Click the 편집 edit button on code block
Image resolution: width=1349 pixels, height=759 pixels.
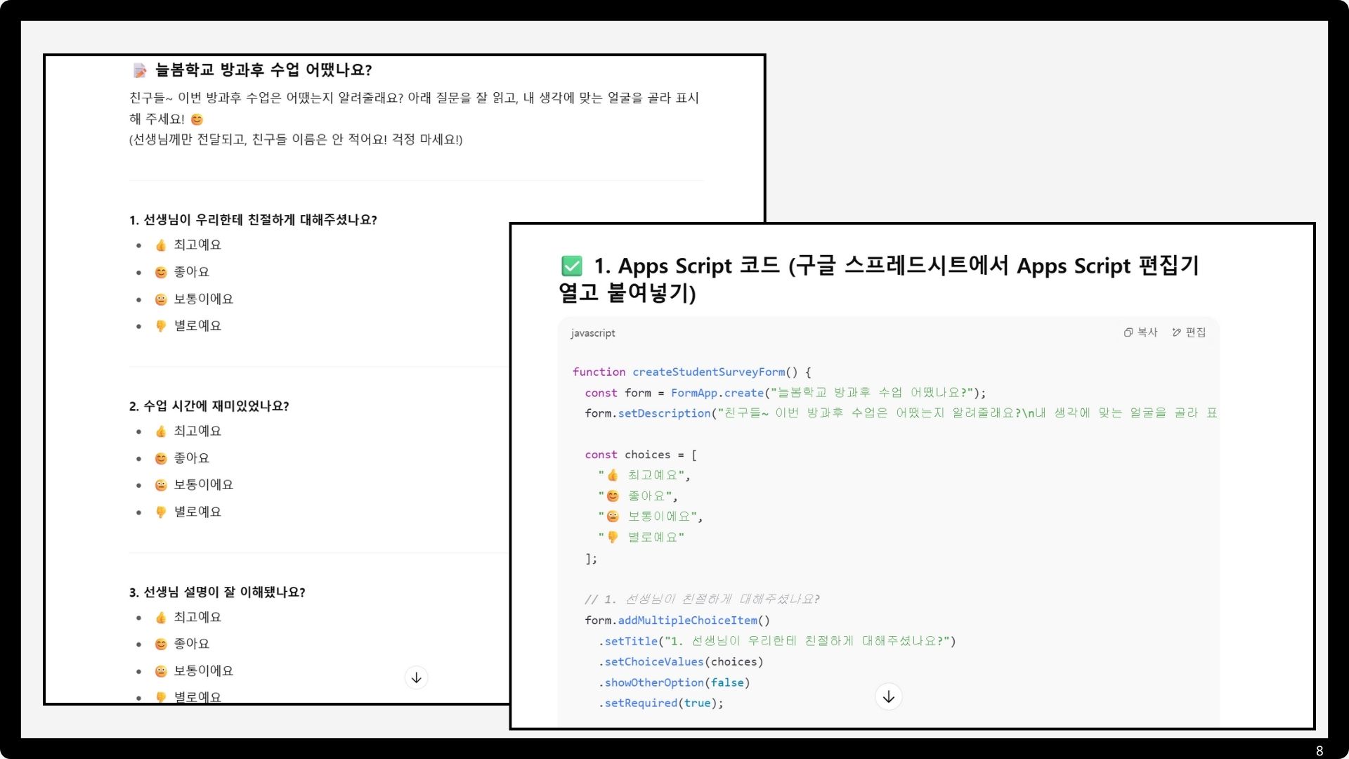point(1189,332)
